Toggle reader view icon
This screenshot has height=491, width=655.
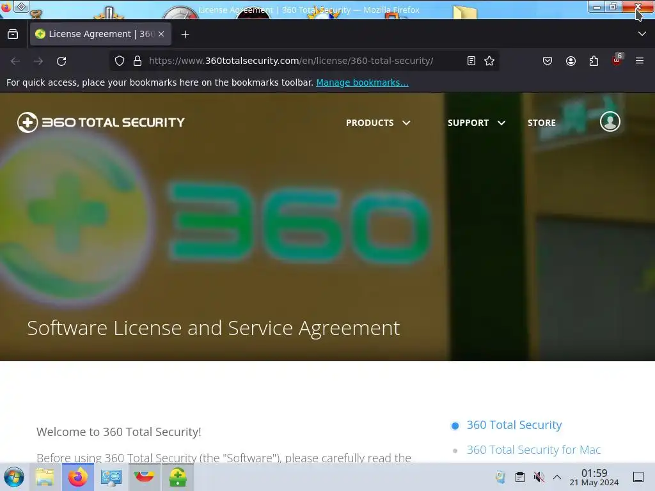point(471,61)
